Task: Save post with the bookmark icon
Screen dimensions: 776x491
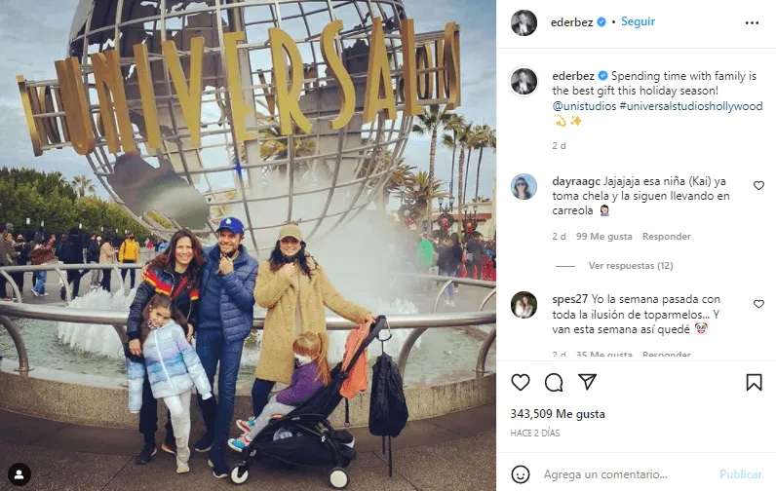Action: click(754, 382)
